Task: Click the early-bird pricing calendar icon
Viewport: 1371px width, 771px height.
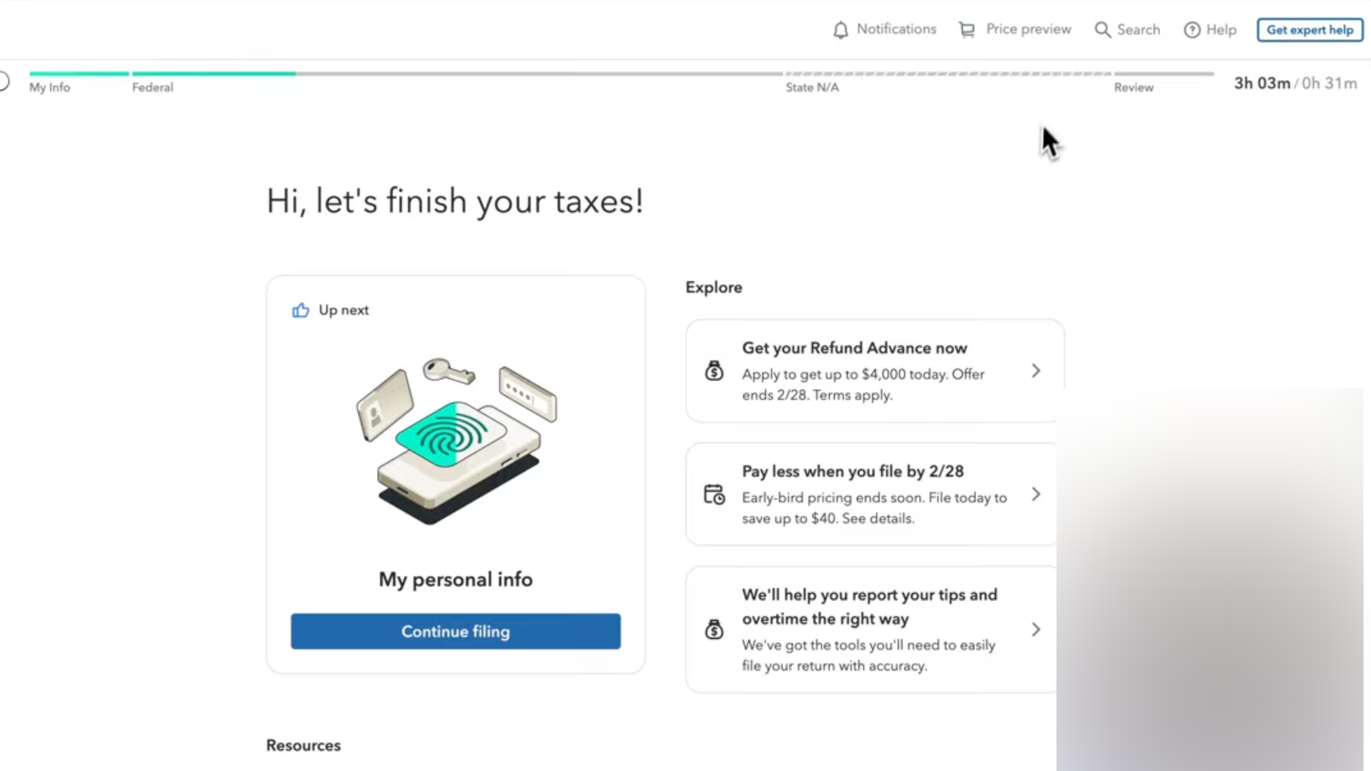Action: (x=714, y=494)
